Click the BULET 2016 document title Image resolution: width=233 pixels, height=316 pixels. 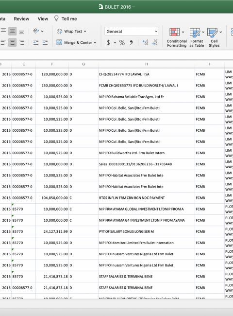pyautogui.click(x=117, y=7)
